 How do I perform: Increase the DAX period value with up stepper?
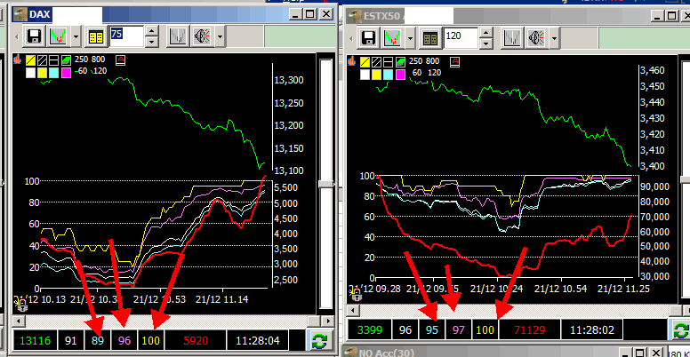151,31
